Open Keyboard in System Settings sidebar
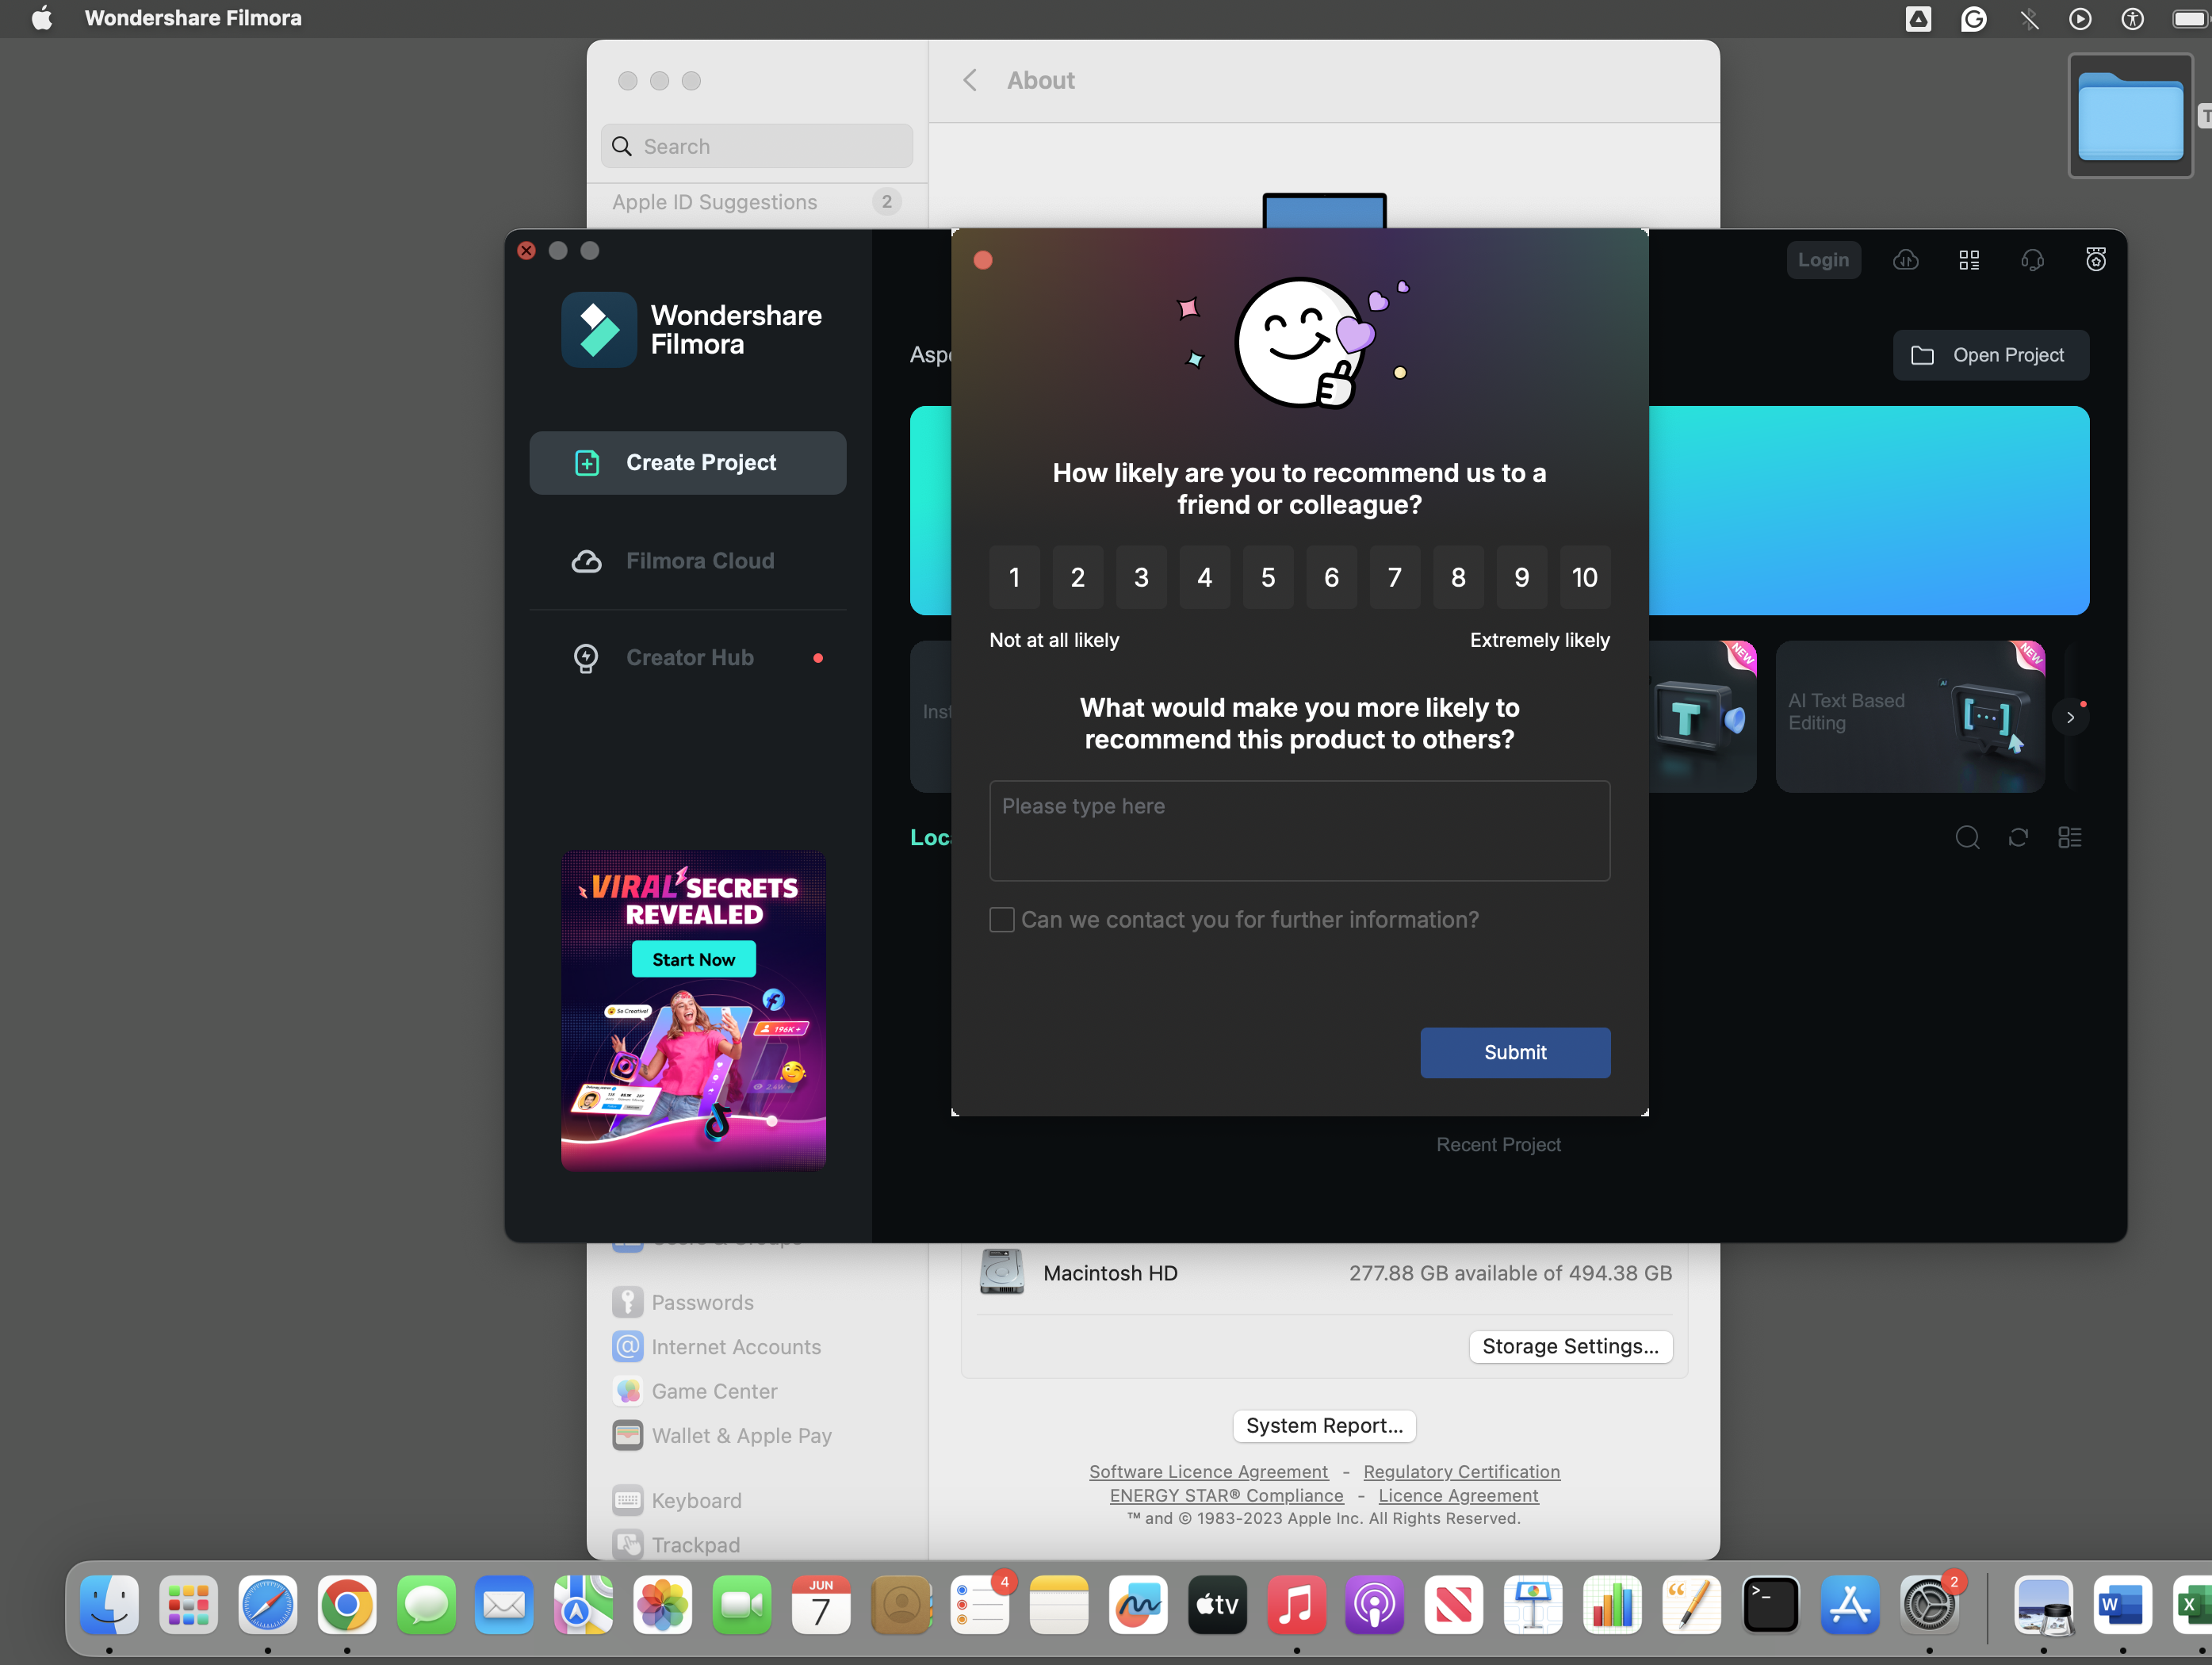This screenshot has width=2212, height=1665. (x=678, y=1500)
